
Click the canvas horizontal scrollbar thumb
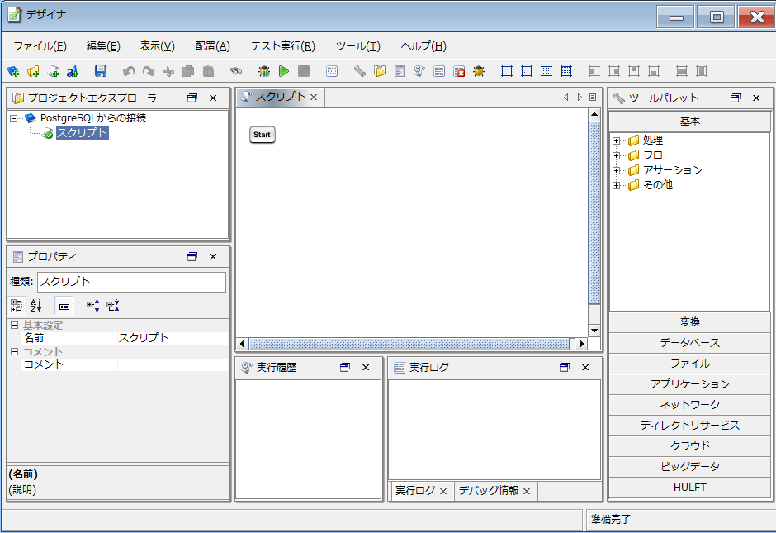(x=409, y=343)
